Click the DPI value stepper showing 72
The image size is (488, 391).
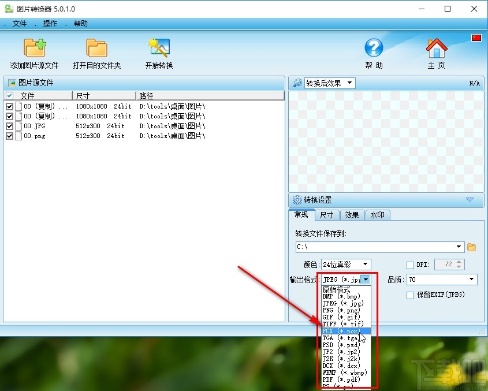point(449,264)
